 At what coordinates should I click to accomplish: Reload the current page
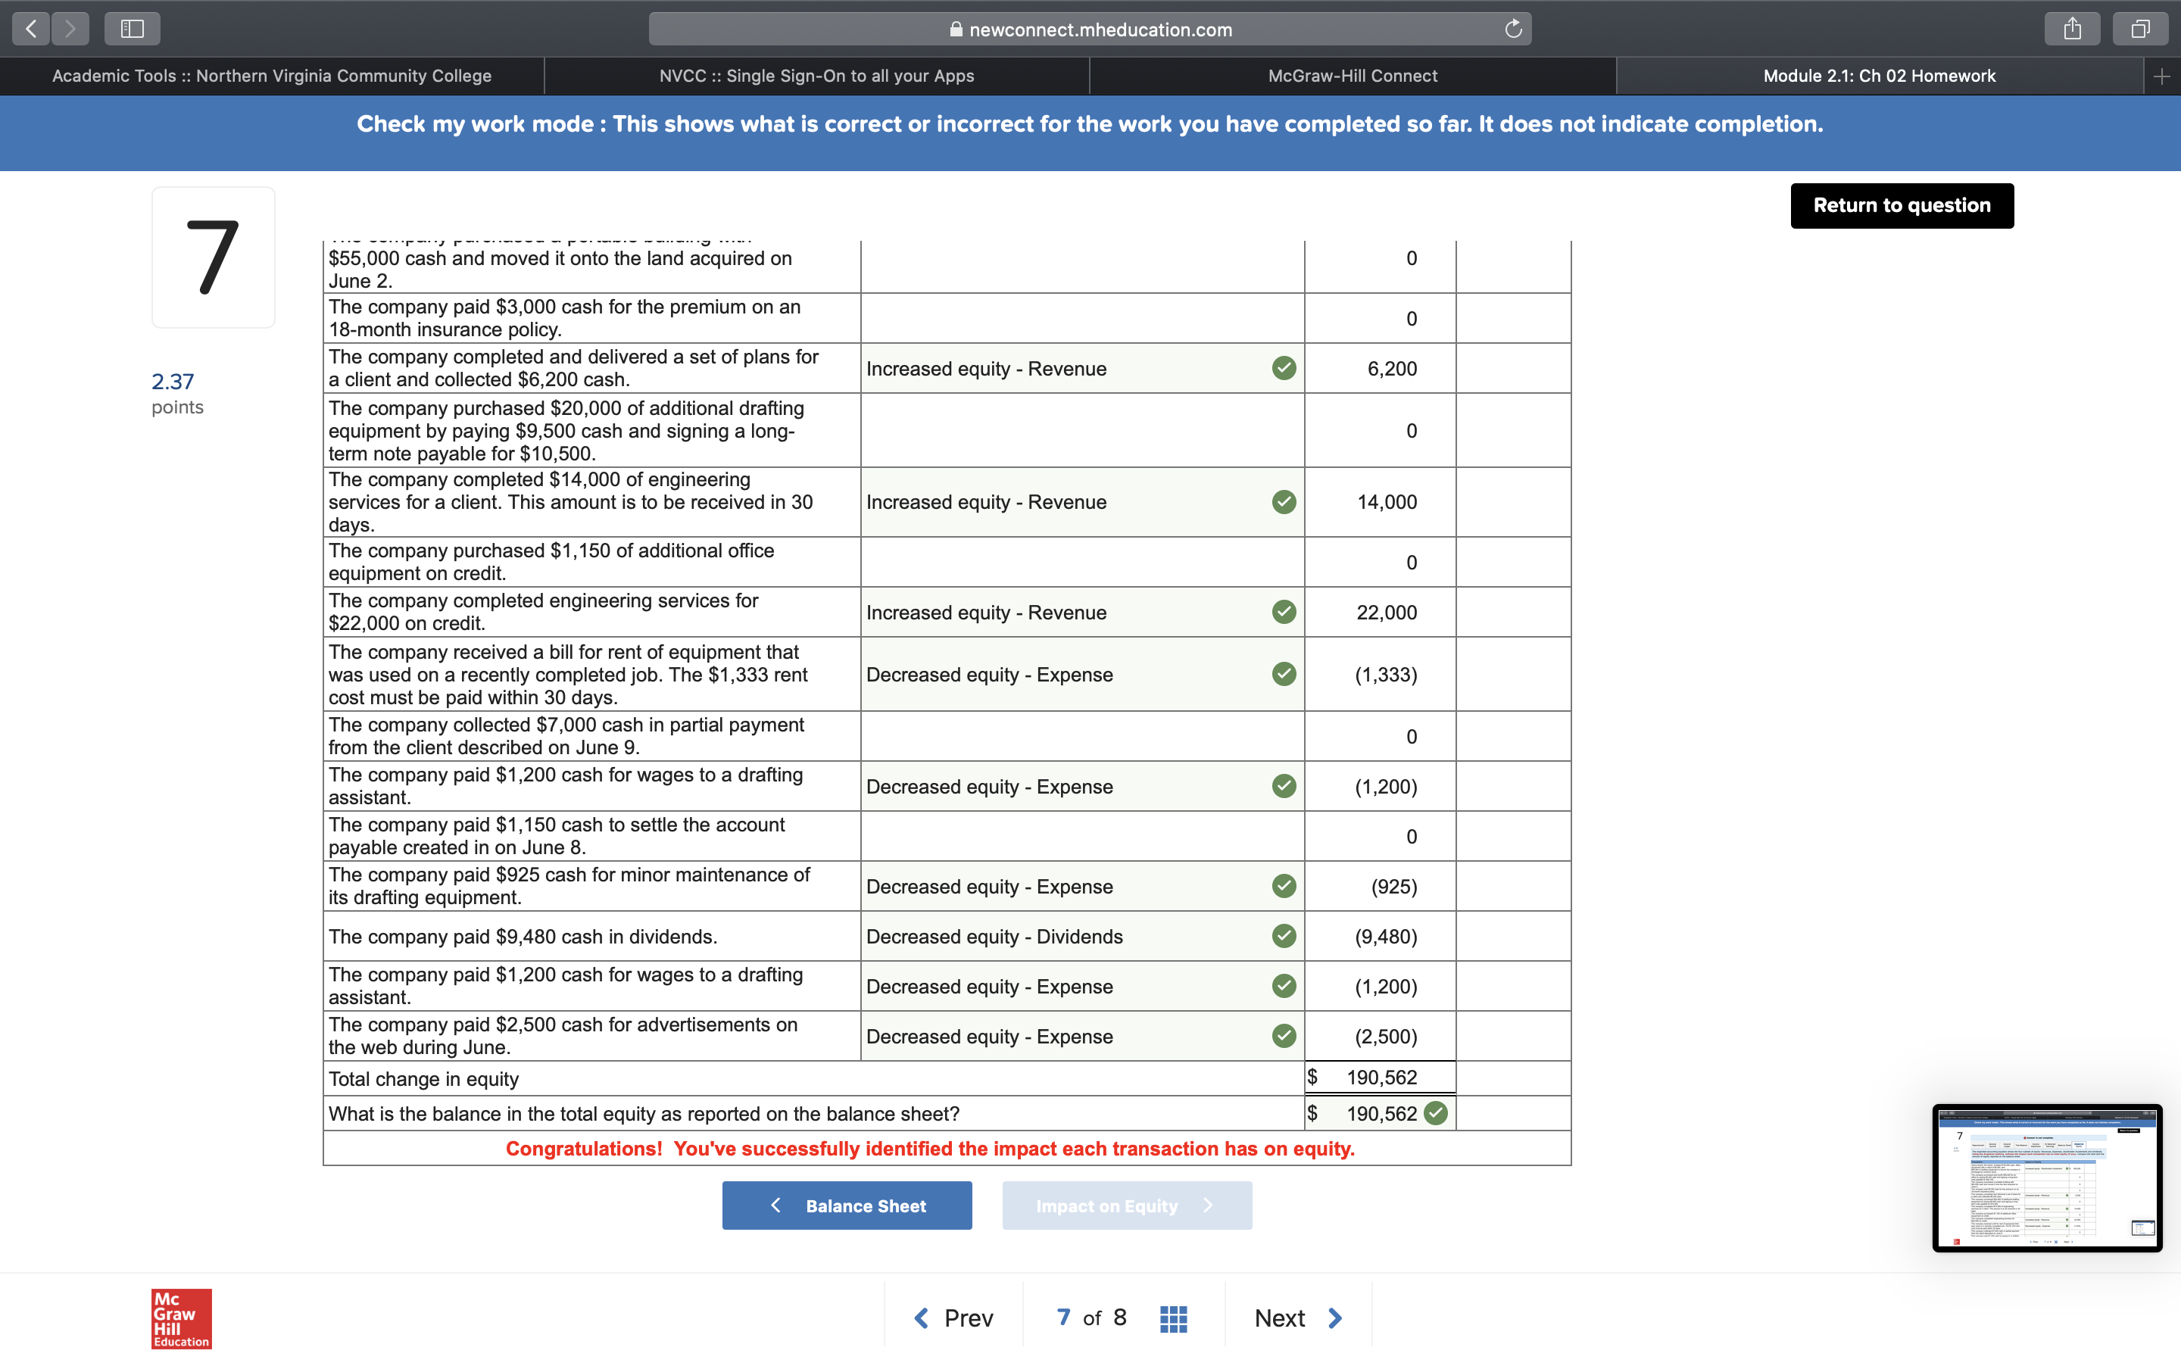click(1512, 28)
